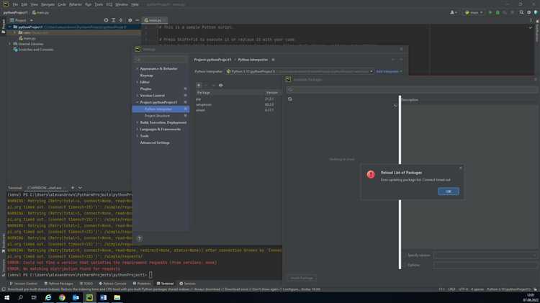The width and height of the screenshot is (540, 303).
Task: Select the pip package row
Action: 238,99
